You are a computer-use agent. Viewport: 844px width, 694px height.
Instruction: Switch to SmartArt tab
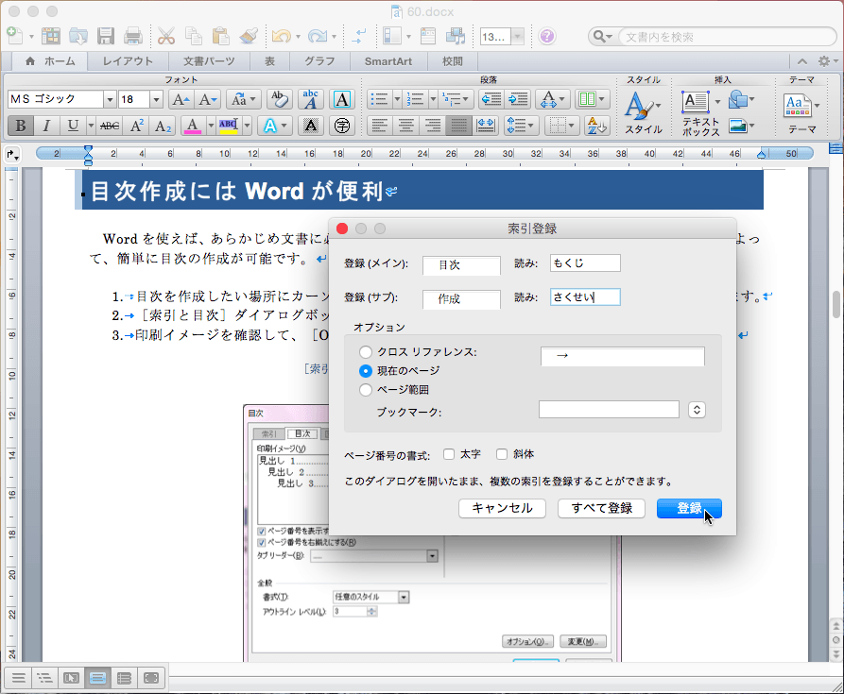click(x=388, y=61)
